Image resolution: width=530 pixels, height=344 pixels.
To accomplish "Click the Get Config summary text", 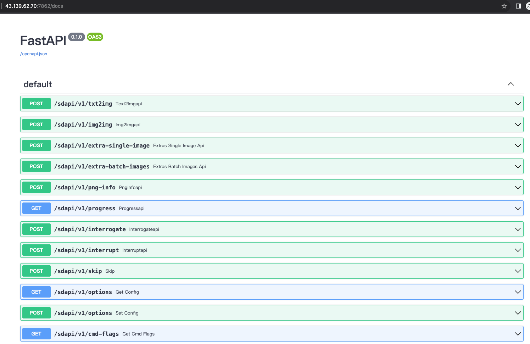I will pos(127,292).
